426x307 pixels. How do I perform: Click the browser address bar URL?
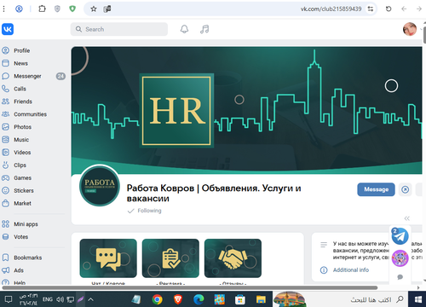click(331, 9)
